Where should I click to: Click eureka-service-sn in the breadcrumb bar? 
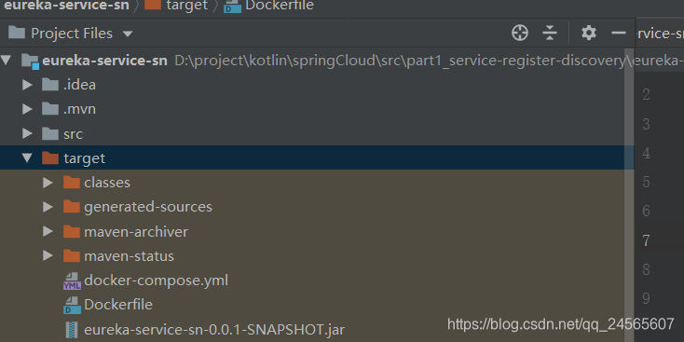click(x=66, y=6)
